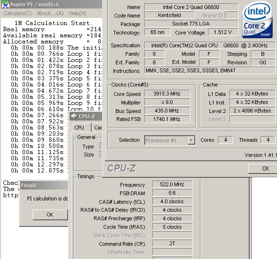This screenshot has height=259, width=277.
Task: Open the Help(H) menu in Super PI
Action: point(78,13)
